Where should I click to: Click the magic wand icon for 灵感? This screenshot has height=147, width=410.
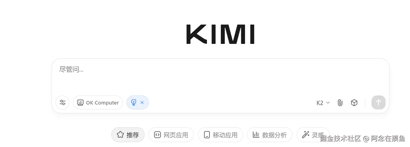(305, 135)
